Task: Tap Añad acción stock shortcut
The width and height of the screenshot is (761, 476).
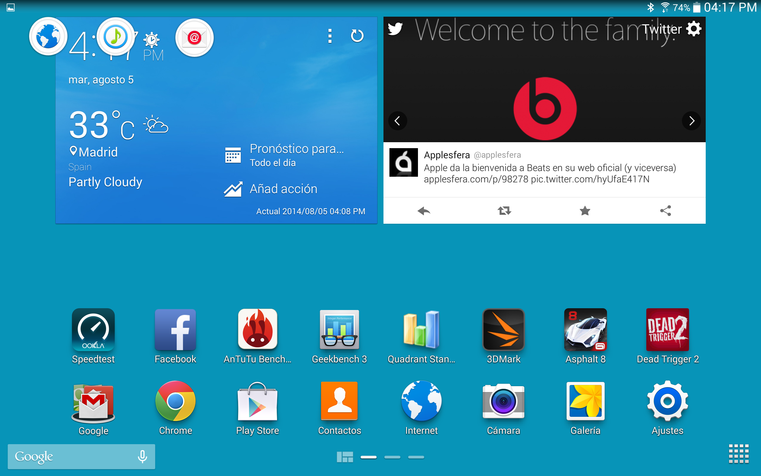Action: (x=271, y=189)
